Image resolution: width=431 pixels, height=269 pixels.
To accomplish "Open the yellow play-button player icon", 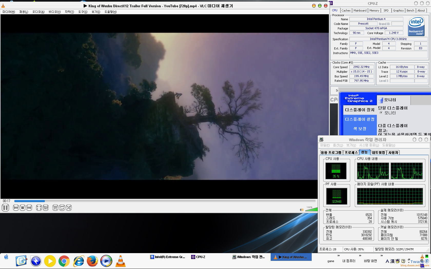I will (x=50, y=261).
